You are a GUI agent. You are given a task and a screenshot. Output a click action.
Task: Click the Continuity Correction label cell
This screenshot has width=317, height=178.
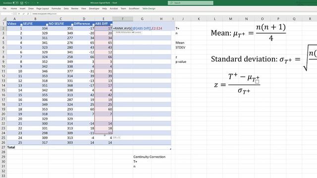coord(150,157)
